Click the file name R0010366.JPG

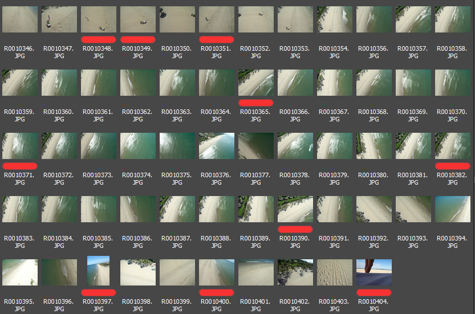pyautogui.click(x=295, y=115)
